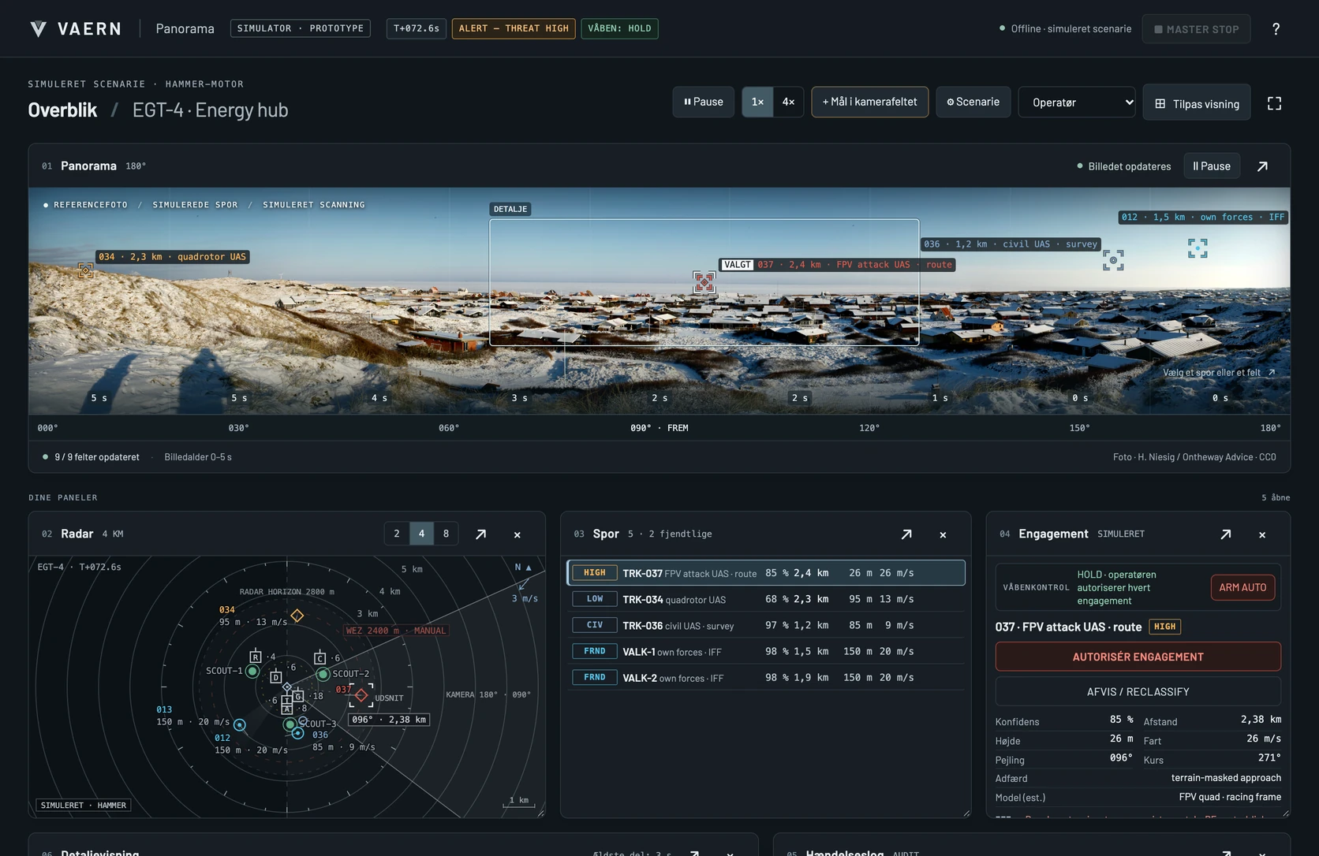
Task: Open the Scenarie selector
Action: pyautogui.click(x=973, y=102)
